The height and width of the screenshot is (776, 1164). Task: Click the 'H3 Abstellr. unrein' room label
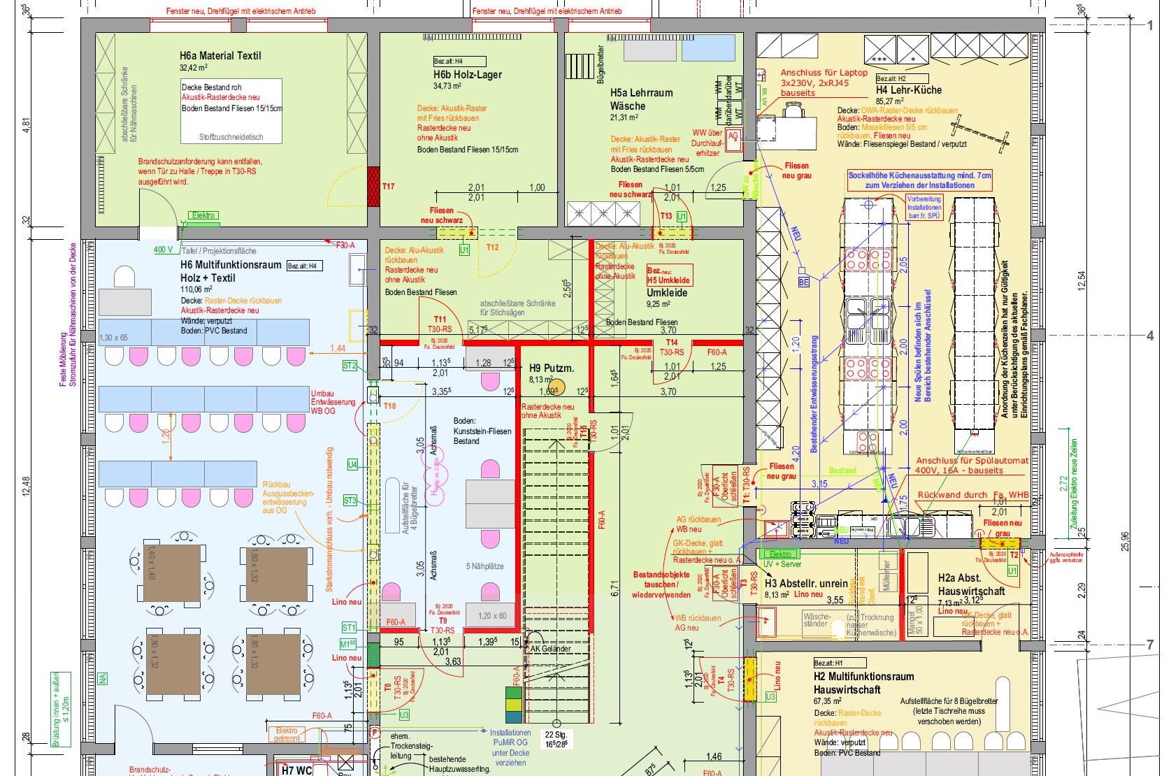point(806,583)
